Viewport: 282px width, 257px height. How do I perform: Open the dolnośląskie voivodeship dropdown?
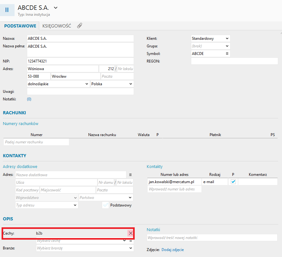58,84
